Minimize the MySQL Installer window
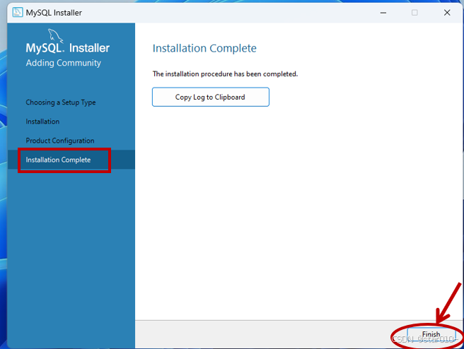464x349 pixels. tap(383, 13)
